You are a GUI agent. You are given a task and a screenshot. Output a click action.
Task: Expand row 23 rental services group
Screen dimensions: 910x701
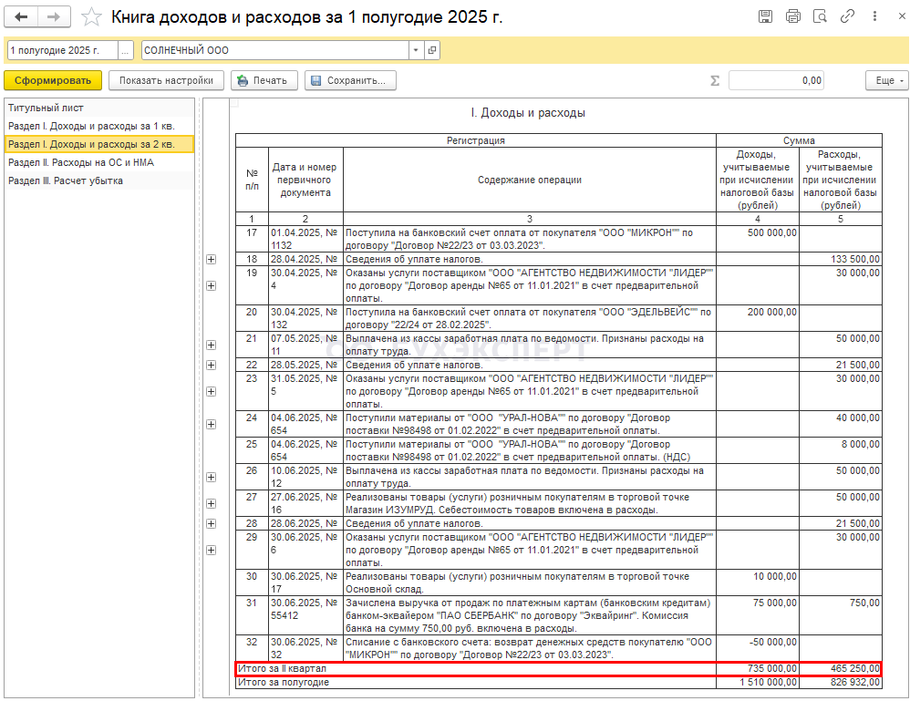(x=212, y=391)
